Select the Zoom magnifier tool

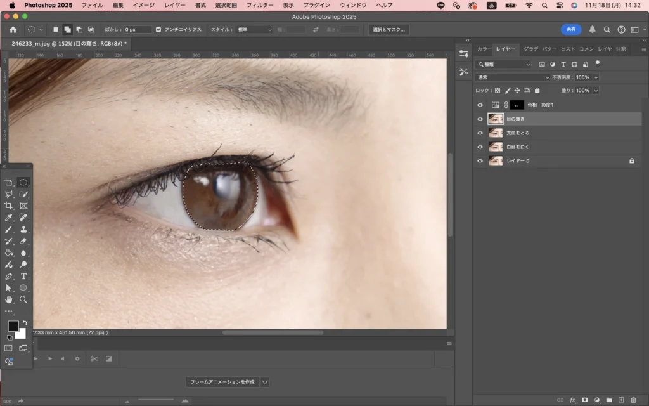(23, 299)
